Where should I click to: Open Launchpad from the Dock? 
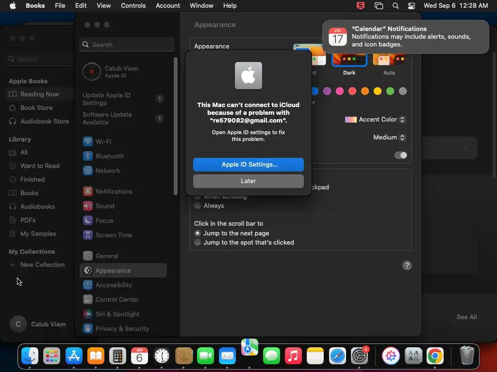pos(51,356)
